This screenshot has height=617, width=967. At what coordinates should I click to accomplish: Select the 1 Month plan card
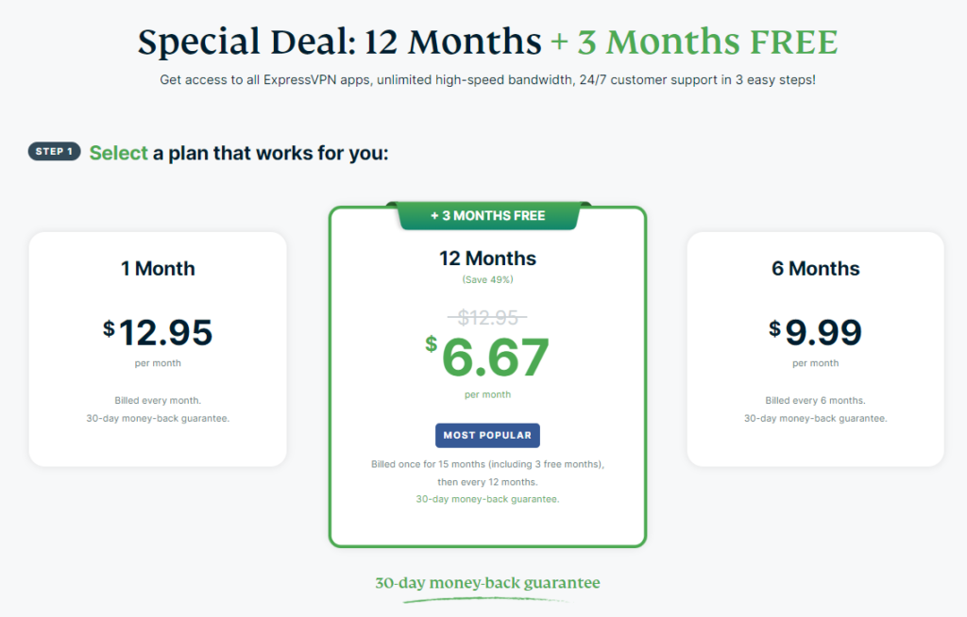pyautogui.click(x=158, y=349)
